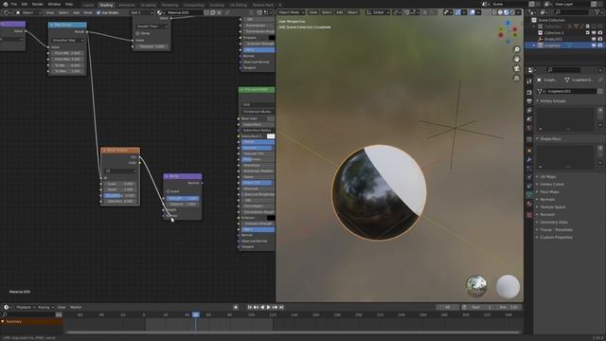
Task: Open Greater Than operation dropdown
Action: [x=151, y=27]
